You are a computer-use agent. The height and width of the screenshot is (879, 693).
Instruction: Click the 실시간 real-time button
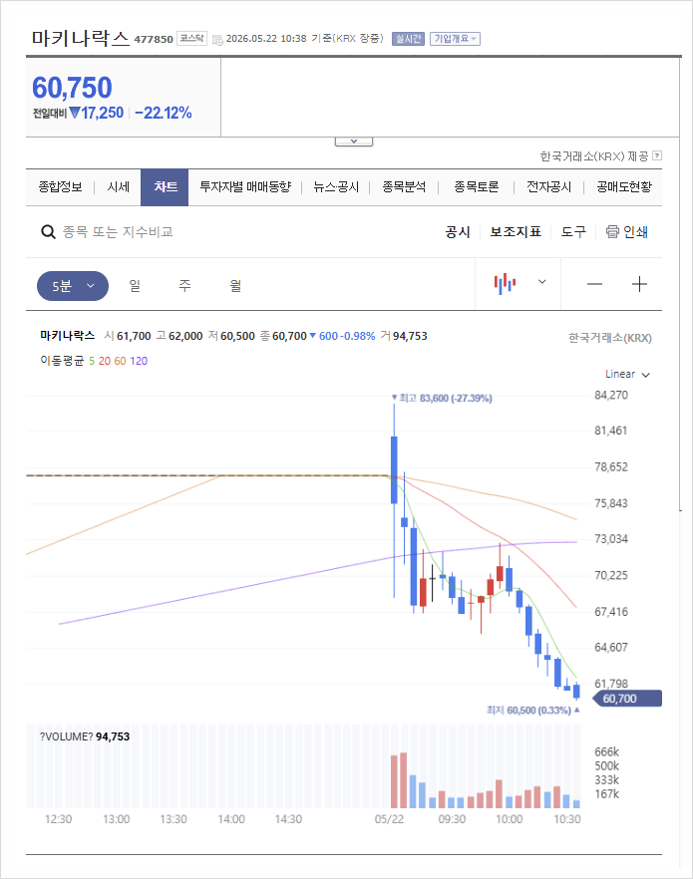click(x=408, y=39)
